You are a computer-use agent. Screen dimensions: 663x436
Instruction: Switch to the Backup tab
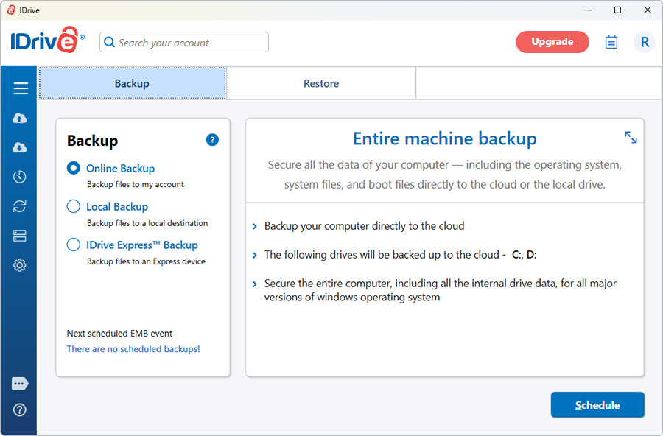click(133, 83)
